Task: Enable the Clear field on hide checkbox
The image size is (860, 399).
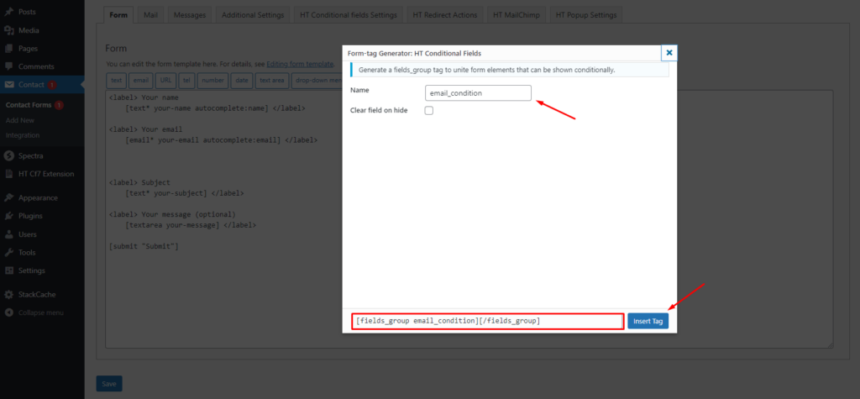Action: pos(429,110)
